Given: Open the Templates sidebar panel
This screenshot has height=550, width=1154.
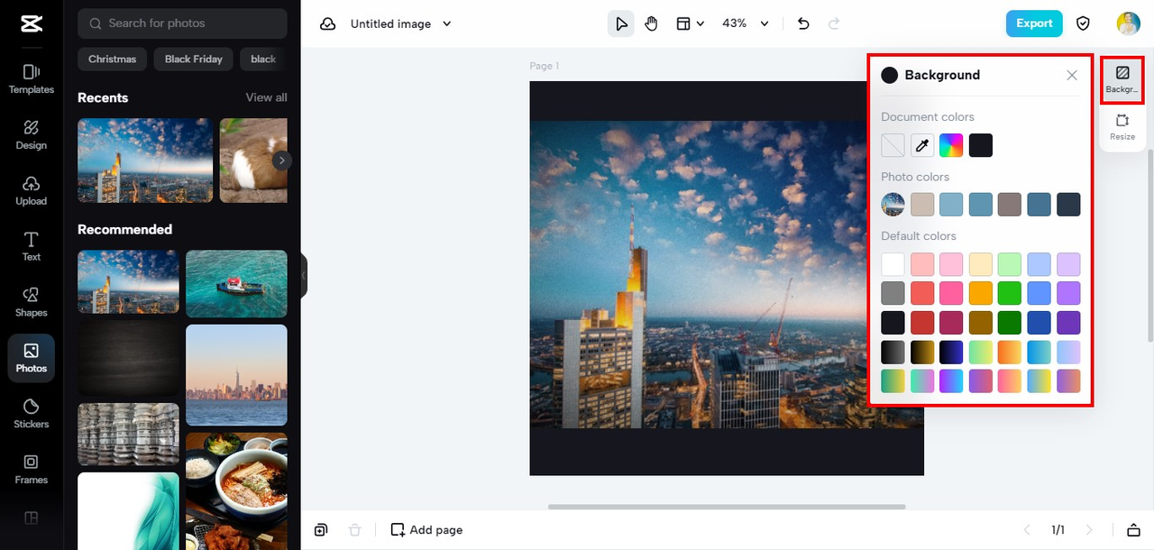Looking at the screenshot, I should 31,78.
